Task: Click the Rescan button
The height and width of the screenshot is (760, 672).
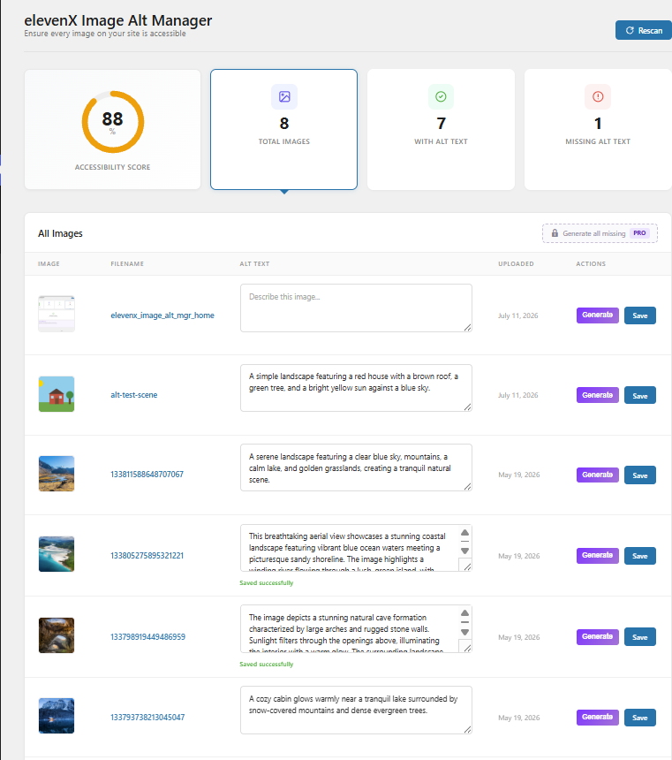Action: click(x=643, y=31)
